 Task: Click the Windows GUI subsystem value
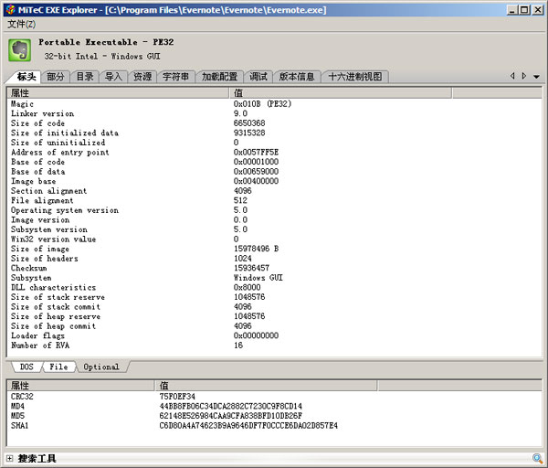tap(258, 278)
